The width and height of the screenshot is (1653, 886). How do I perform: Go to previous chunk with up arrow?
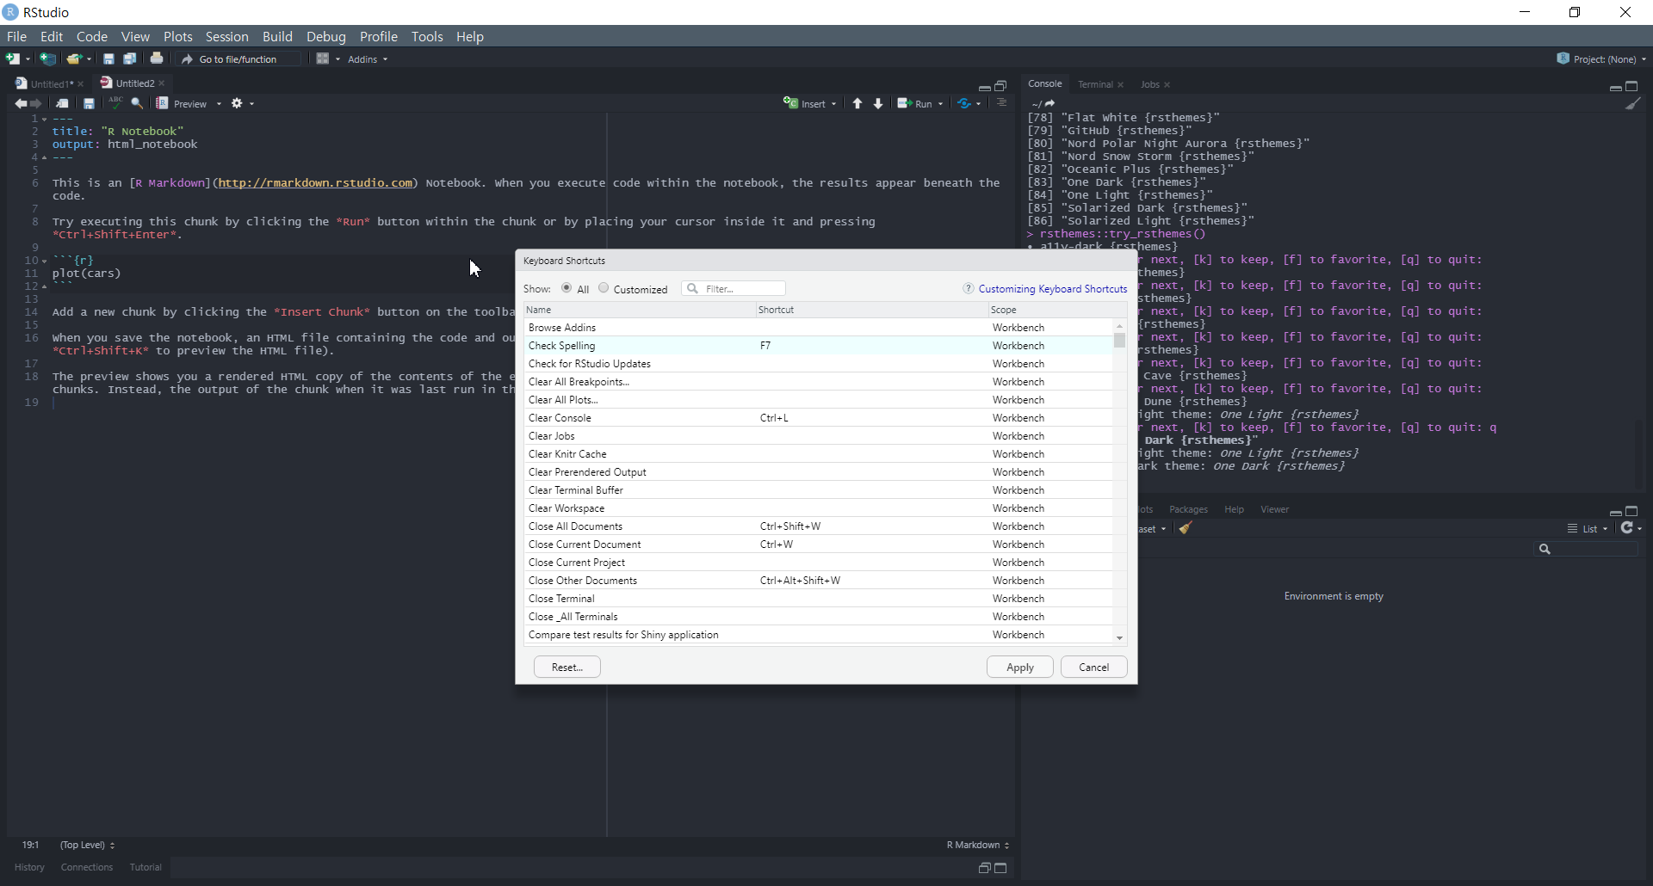click(x=857, y=104)
